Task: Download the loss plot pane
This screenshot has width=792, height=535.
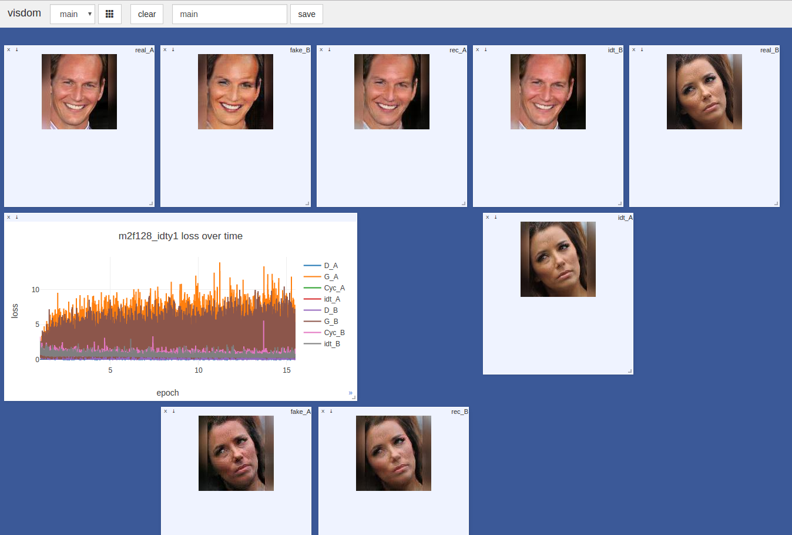Action: [16, 218]
